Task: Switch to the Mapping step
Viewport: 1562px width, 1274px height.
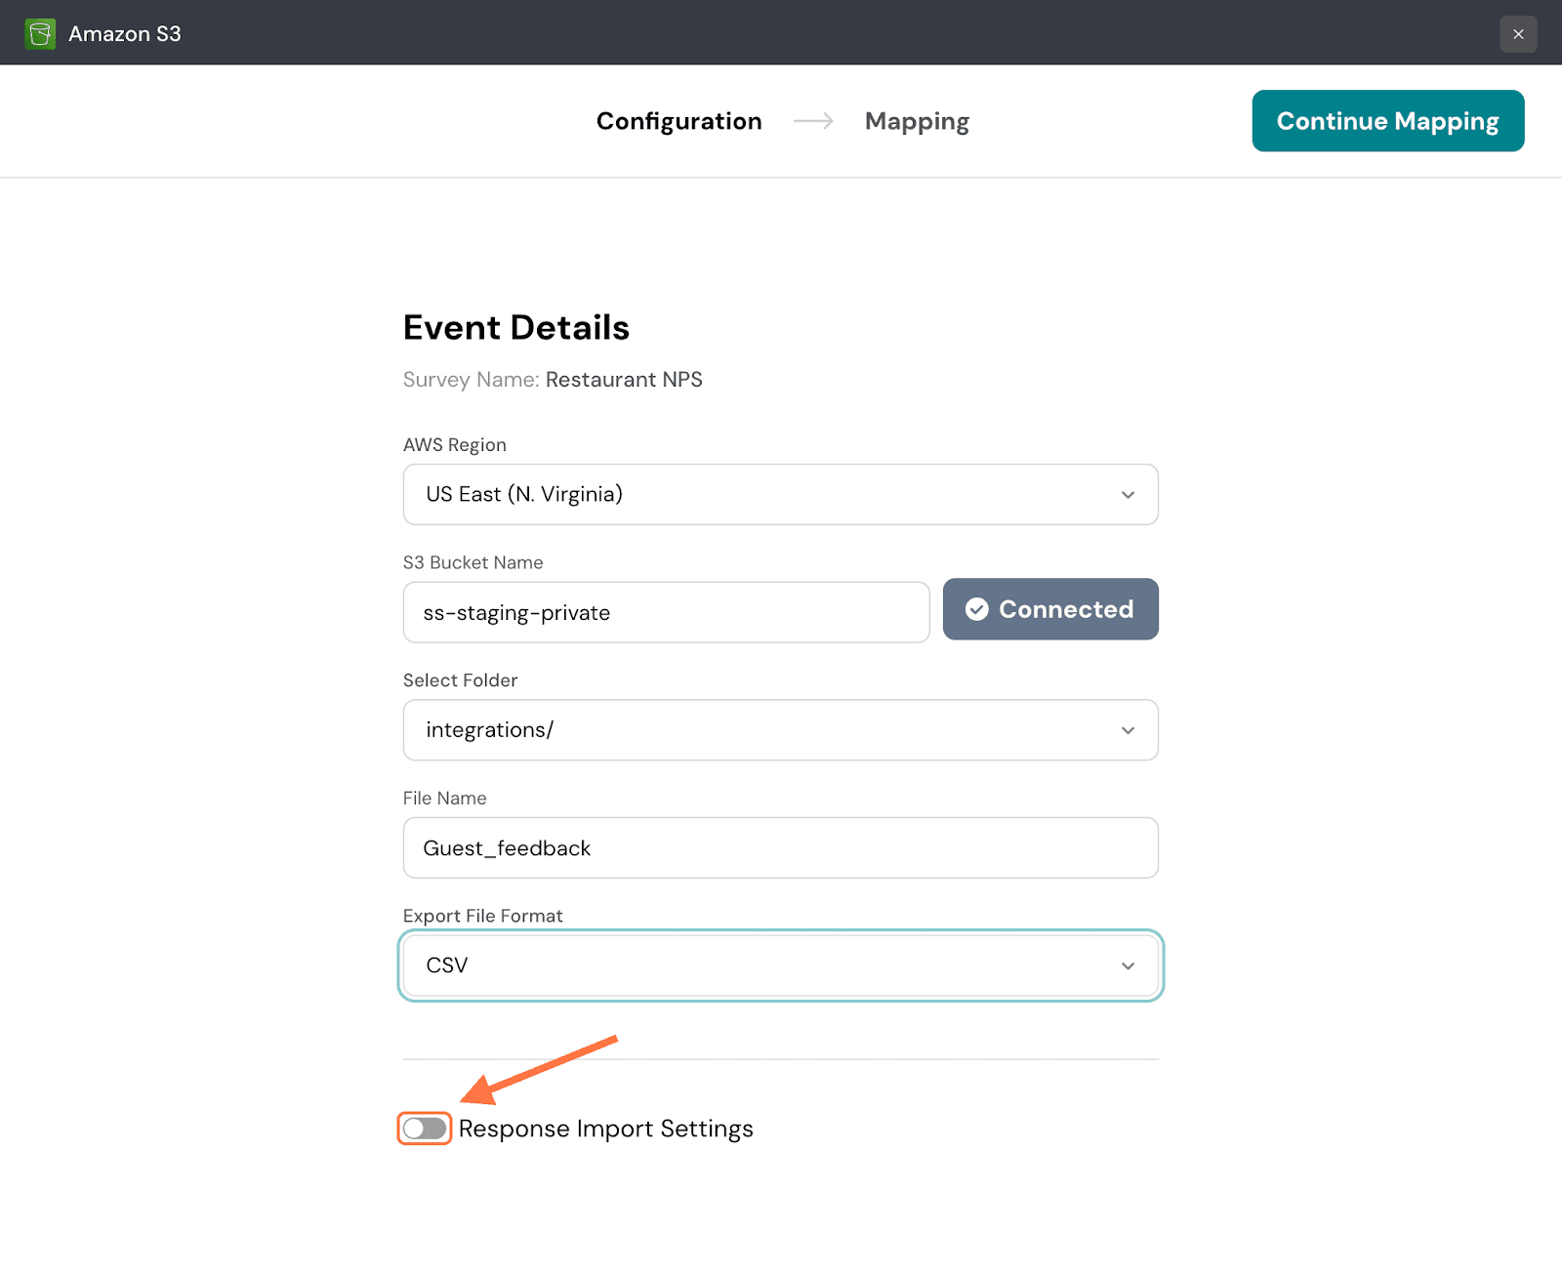Action: 917,121
